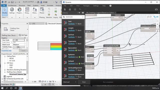Toggle the crop view icon in view control bar
This screenshot has height=90, width=160.
(50, 81)
